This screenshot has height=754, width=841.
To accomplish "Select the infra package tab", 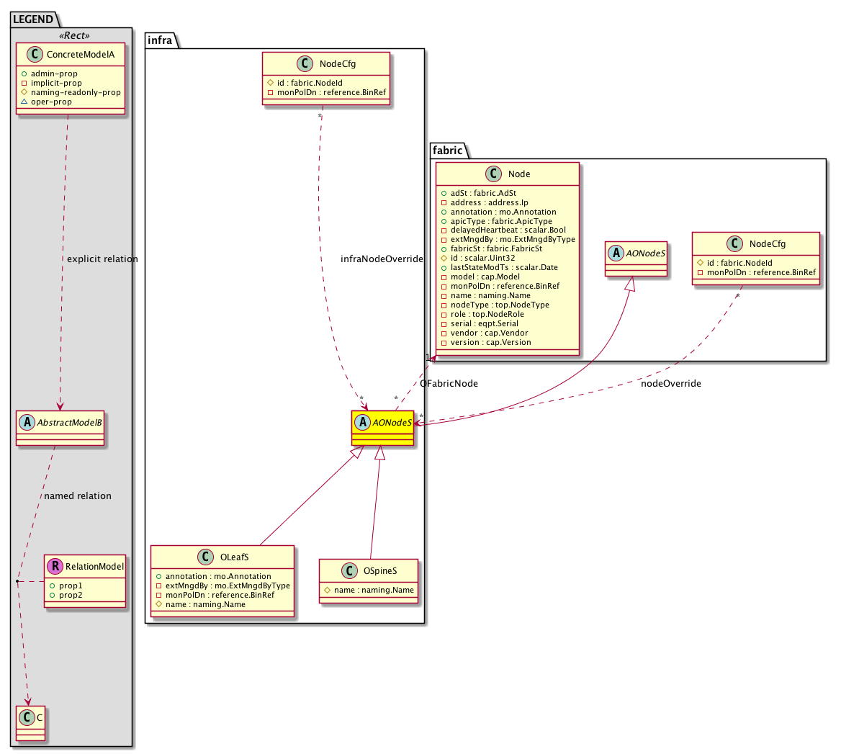I will [160, 40].
